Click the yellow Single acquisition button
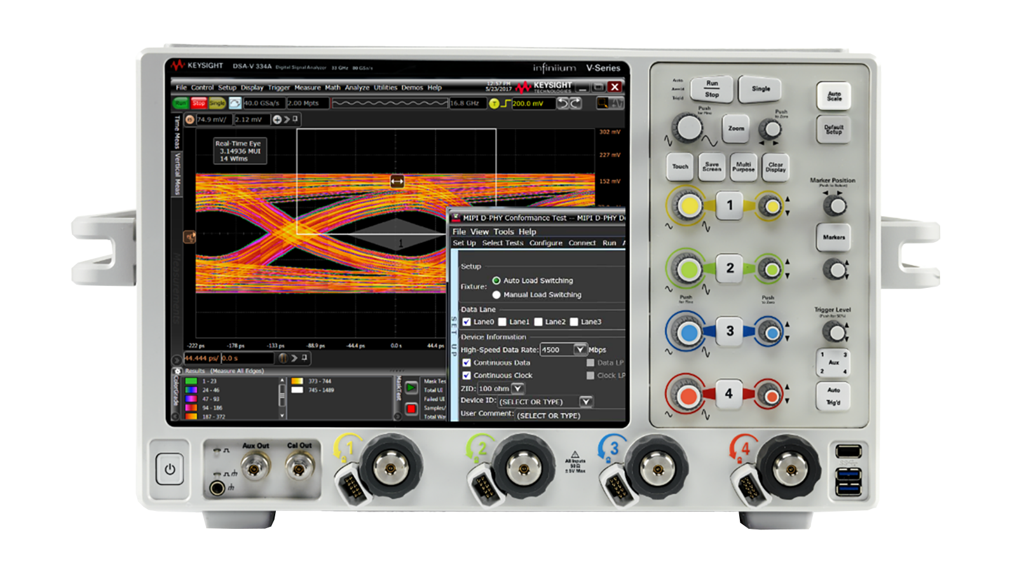Image resolution: width=1017 pixels, height=572 pixels. click(x=217, y=103)
